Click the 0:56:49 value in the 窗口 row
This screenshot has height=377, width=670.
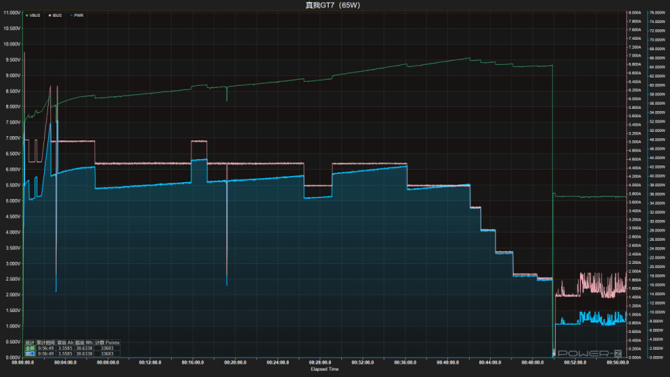pos(46,353)
